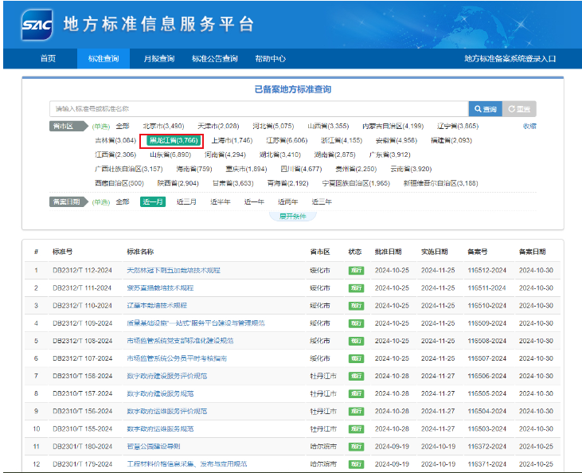The height and width of the screenshot is (473, 582).
Task: Open standard 数字政府建设服务规范
Action: [x=160, y=393]
